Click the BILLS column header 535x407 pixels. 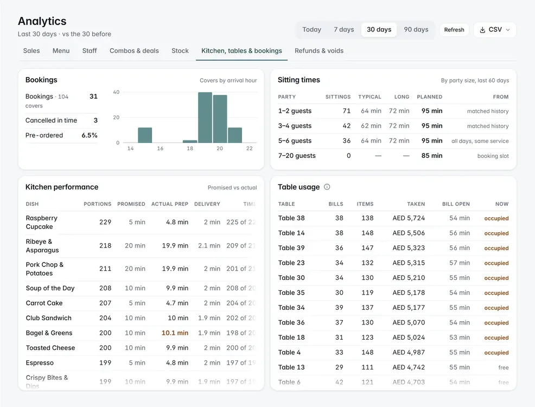336,204
